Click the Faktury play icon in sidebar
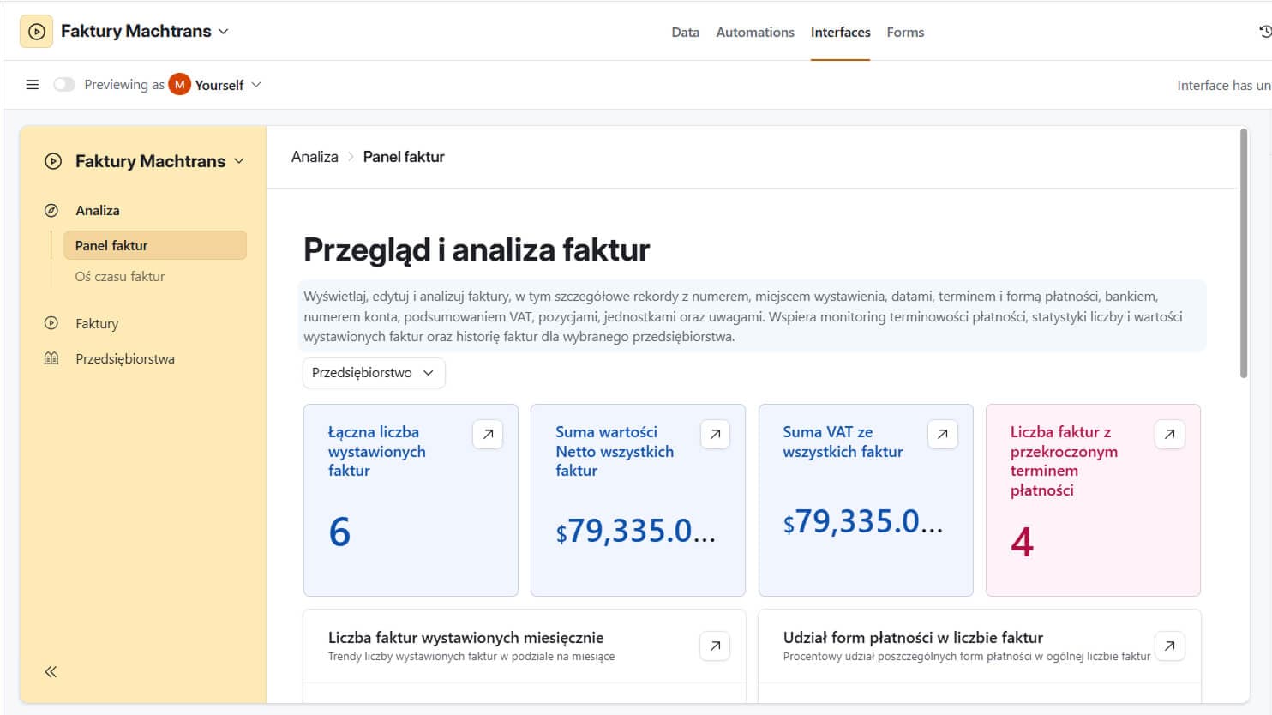Image resolution: width=1272 pixels, height=715 pixels. pos(53,323)
